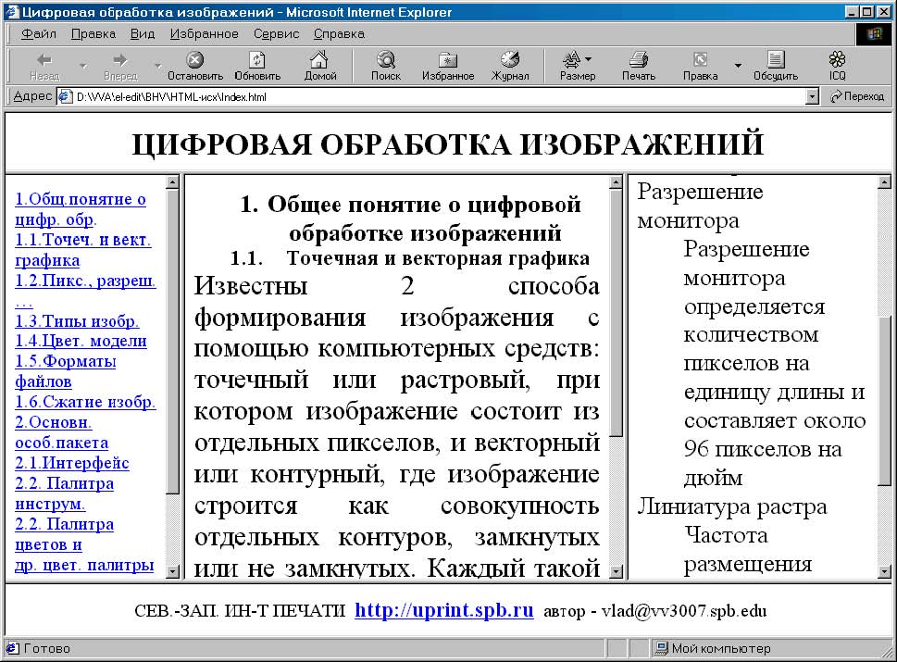Follow link 1.1.Точеч. и вект. графика

[x=83, y=250]
